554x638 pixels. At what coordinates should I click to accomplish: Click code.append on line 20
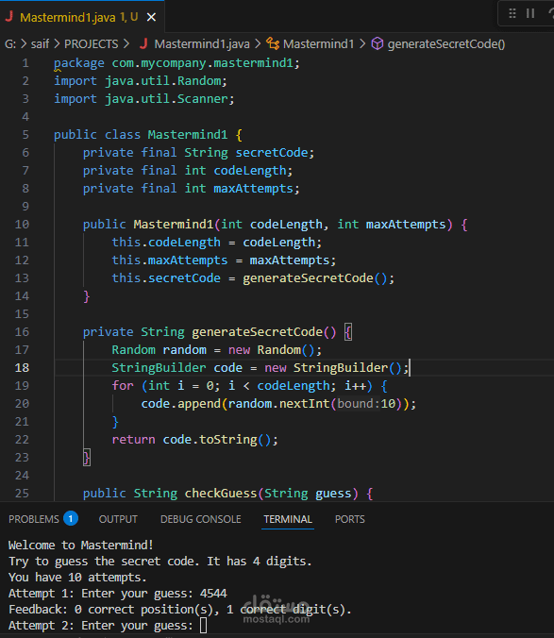click(x=180, y=404)
